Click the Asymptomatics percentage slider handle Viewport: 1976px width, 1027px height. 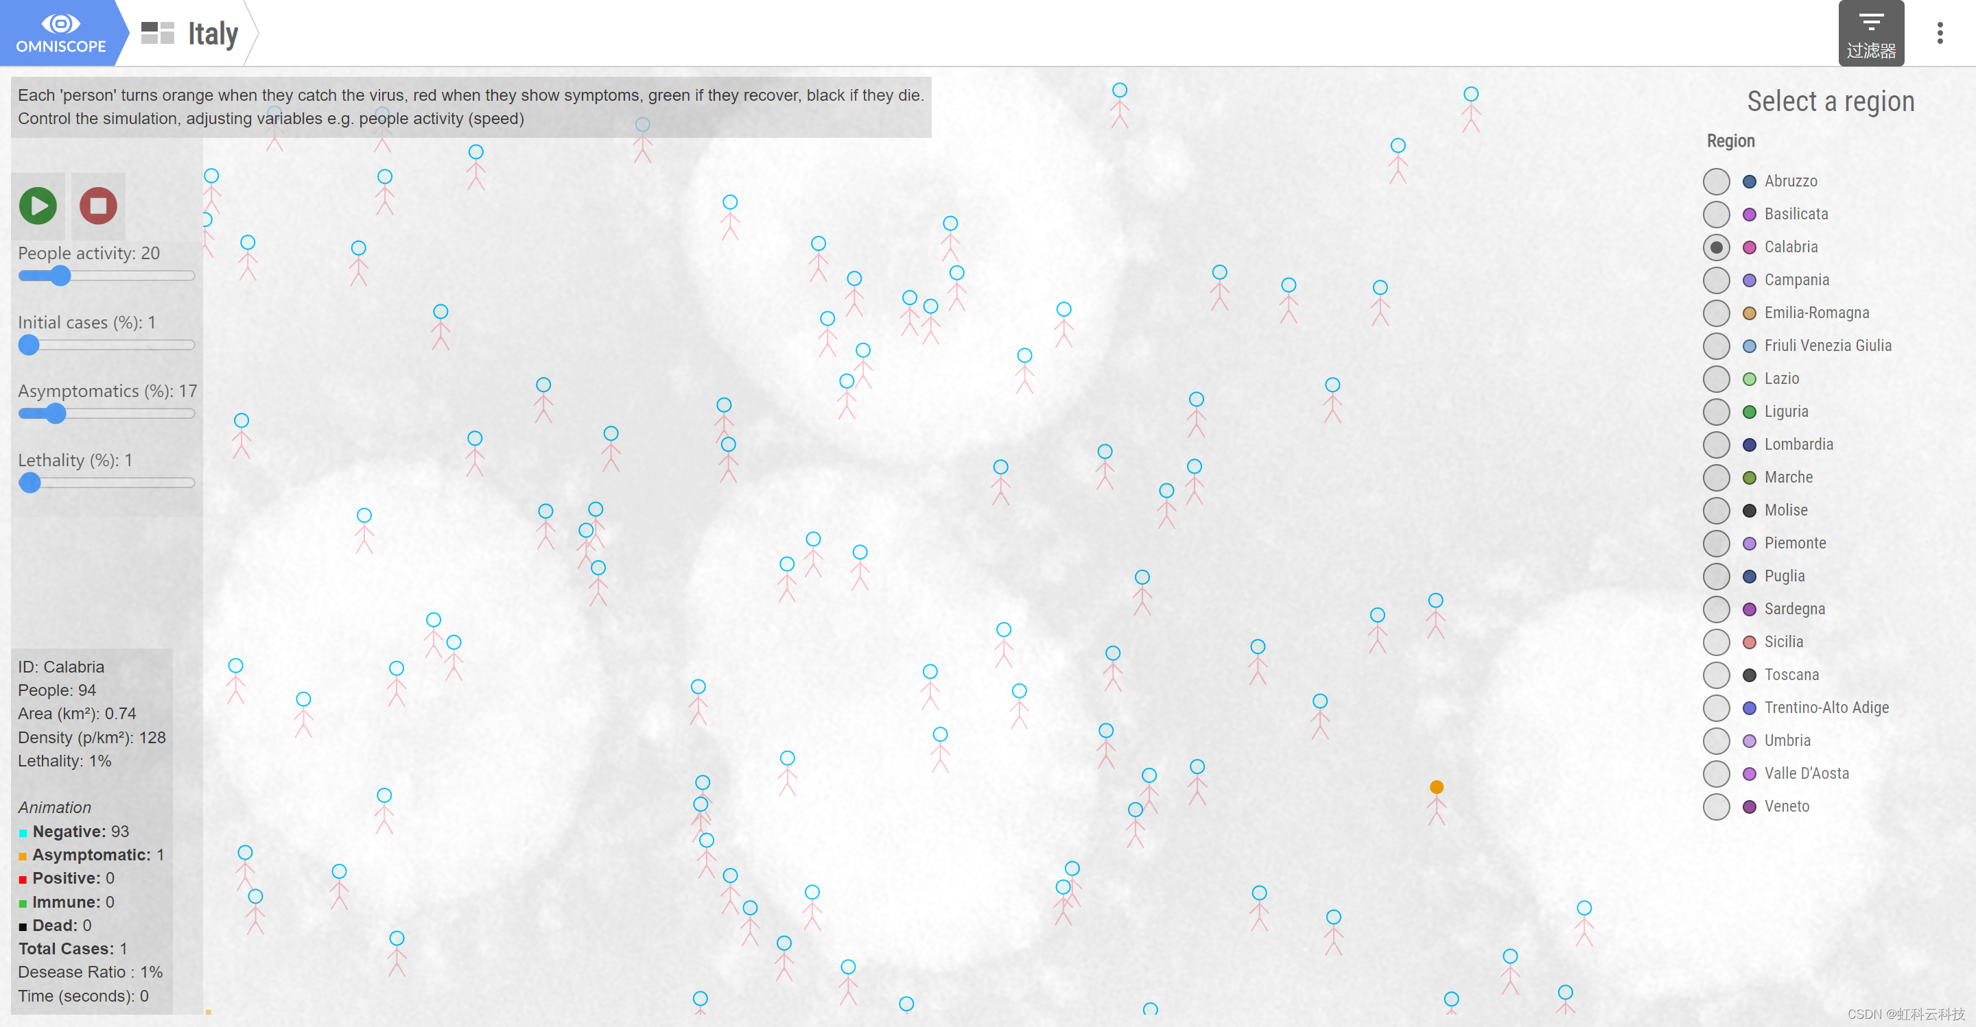[x=55, y=414]
